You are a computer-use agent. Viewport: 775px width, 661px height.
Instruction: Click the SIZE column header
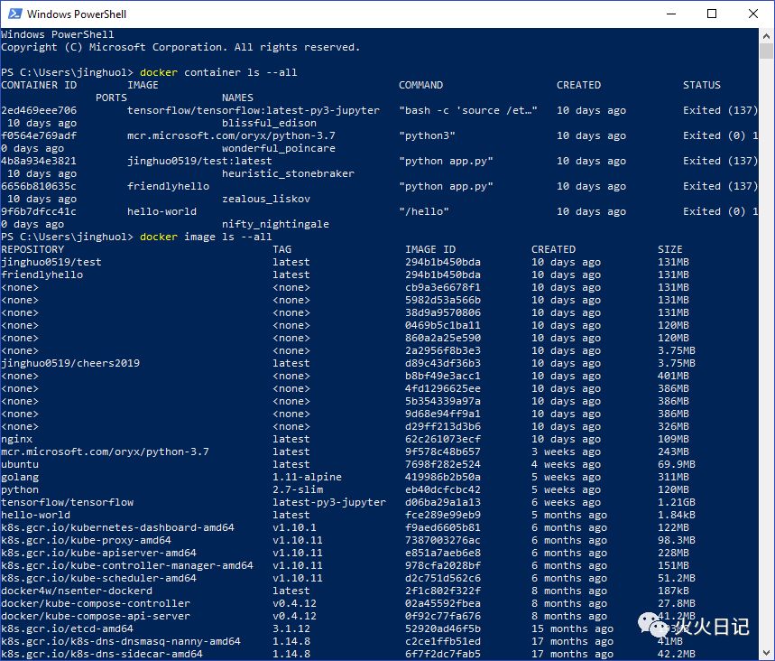[x=670, y=249]
